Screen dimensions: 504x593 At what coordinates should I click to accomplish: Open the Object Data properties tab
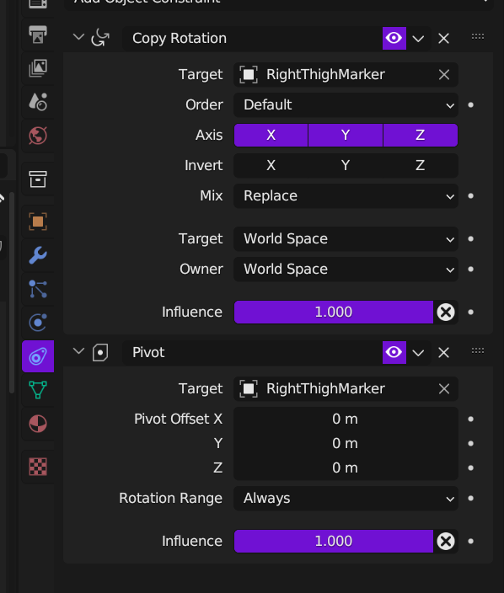coord(38,390)
